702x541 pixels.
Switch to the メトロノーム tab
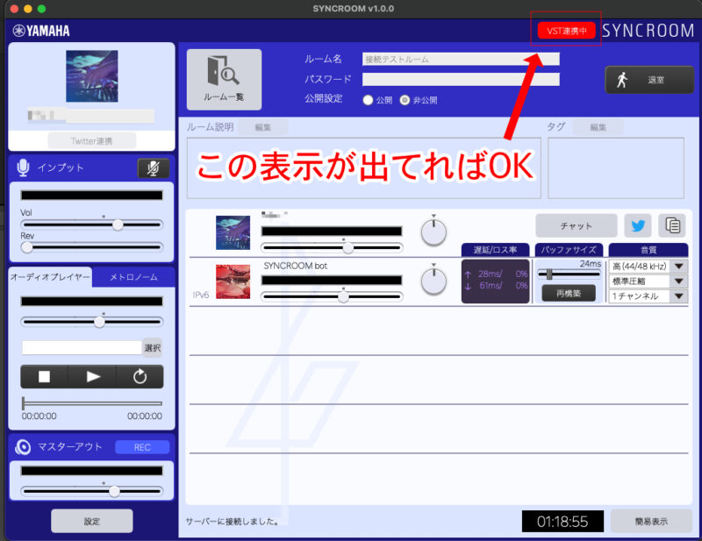[x=133, y=277]
